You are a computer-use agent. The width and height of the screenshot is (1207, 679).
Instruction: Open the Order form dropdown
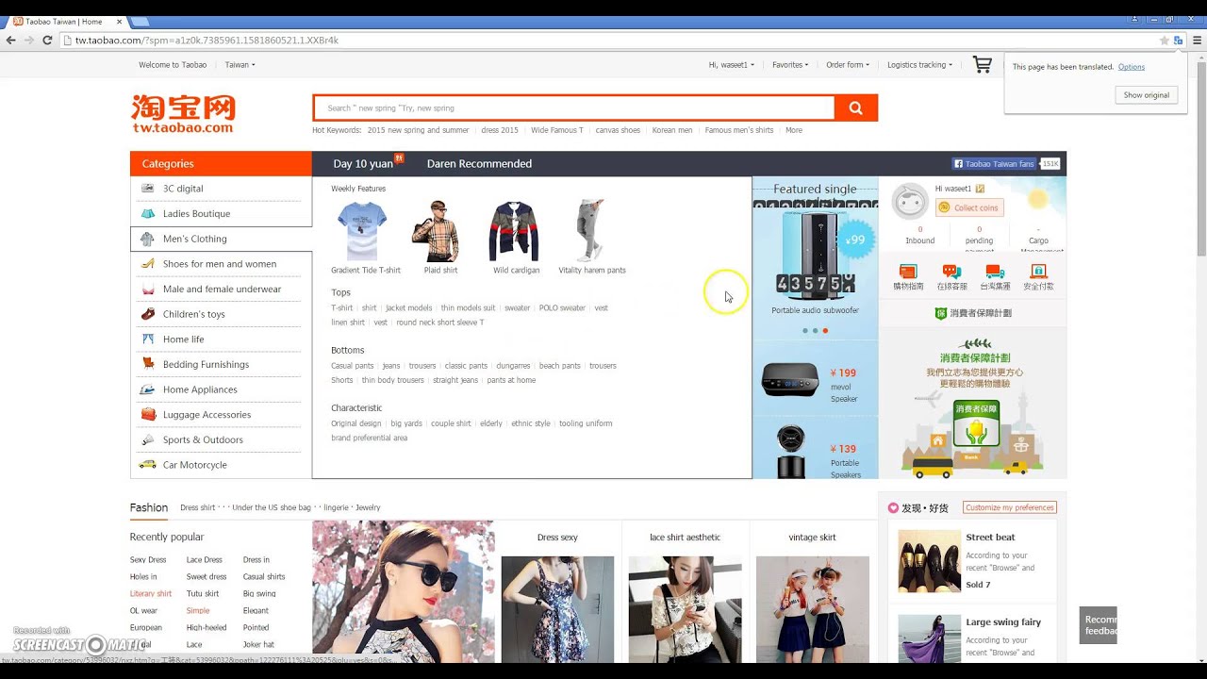tap(848, 65)
